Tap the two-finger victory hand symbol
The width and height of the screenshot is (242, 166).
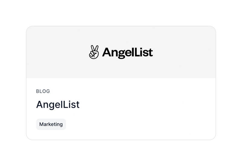pyautogui.click(x=94, y=52)
